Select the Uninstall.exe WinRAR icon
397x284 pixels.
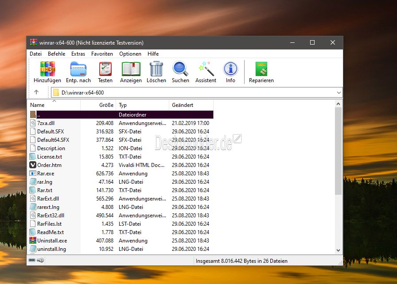pos(33,240)
